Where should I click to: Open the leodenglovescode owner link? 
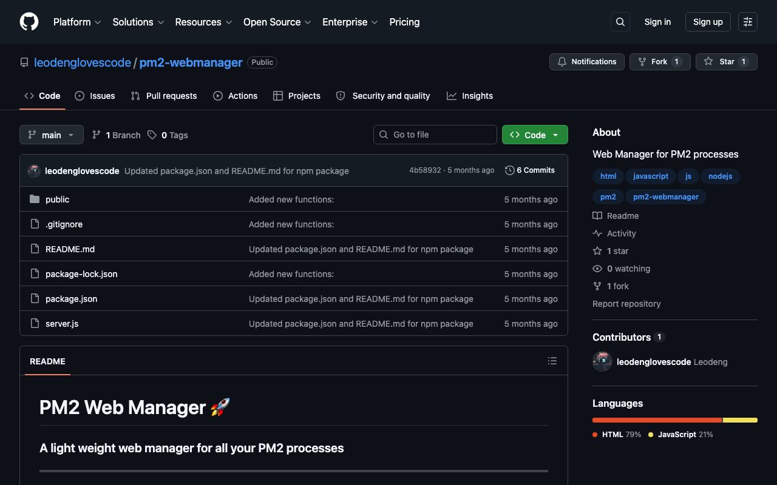coord(83,62)
